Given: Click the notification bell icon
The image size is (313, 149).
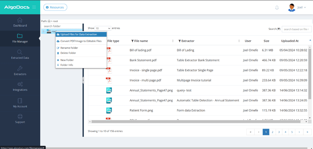Looking at the screenshot, I should click(277, 8).
